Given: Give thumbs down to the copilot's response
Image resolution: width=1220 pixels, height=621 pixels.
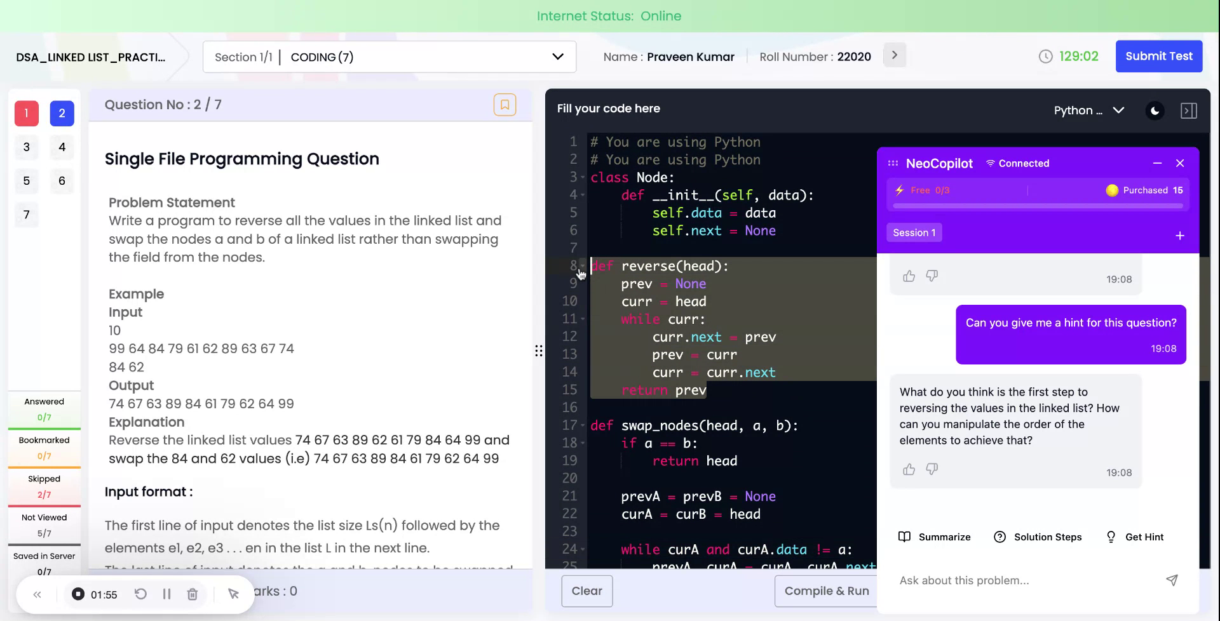Looking at the screenshot, I should (932, 469).
